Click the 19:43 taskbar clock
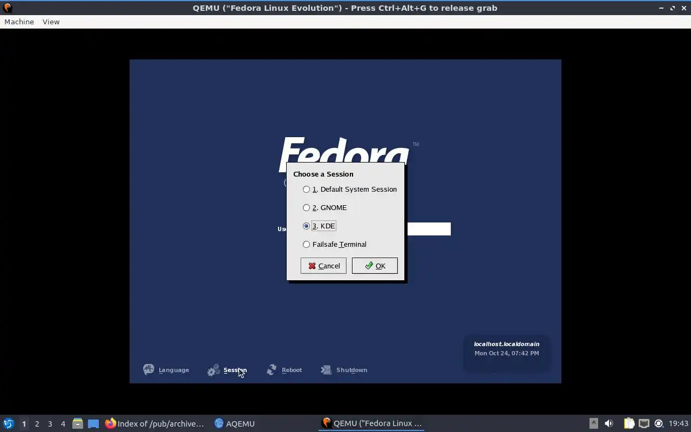691x432 pixels. click(x=679, y=423)
